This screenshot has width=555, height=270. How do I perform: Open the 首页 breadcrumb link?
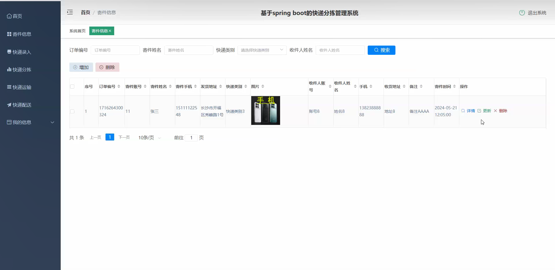click(x=85, y=12)
